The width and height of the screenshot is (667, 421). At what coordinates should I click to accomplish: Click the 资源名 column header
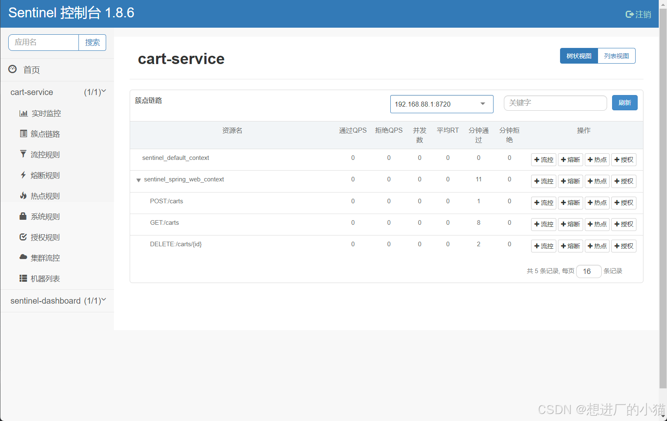232,131
